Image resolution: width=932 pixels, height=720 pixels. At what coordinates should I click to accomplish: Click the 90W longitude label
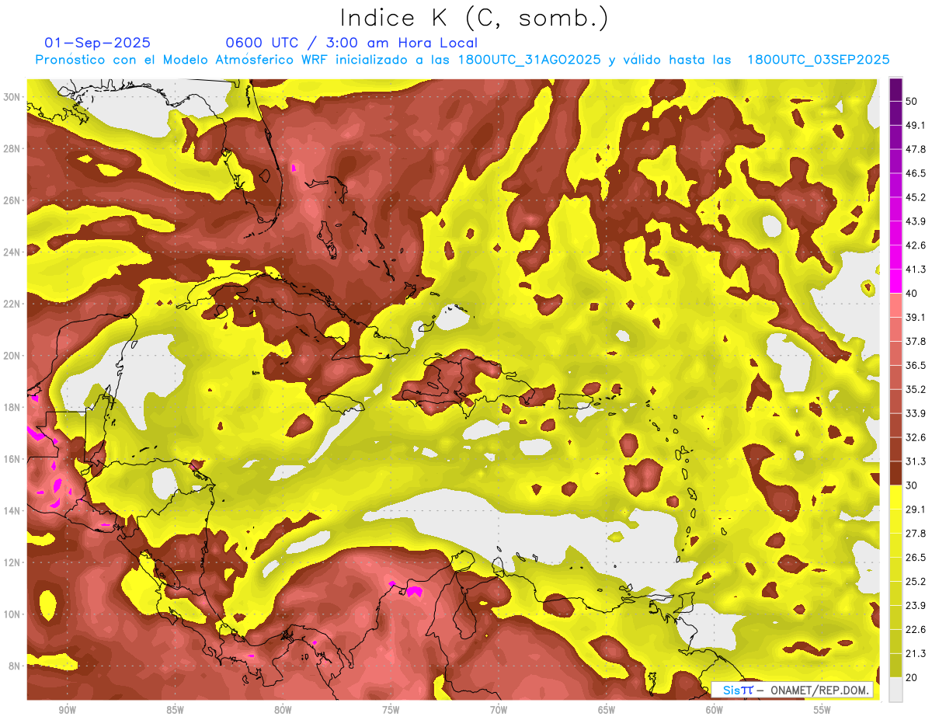tap(67, 710)
